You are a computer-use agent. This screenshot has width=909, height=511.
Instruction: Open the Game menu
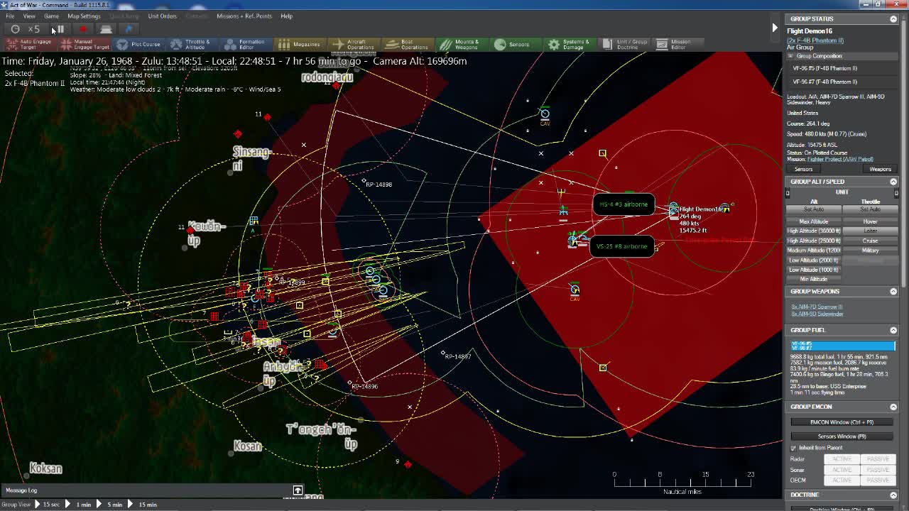[x=51, y=16]
